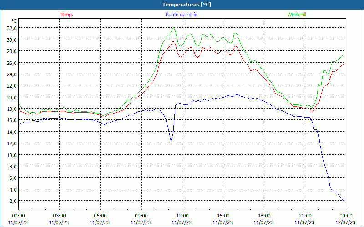The image size is (364, 227).
Task: Click the '12:00' time axis label
Action: point(182,216)
